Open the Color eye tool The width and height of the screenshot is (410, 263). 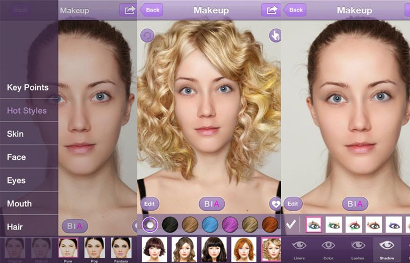pos(329,249)
